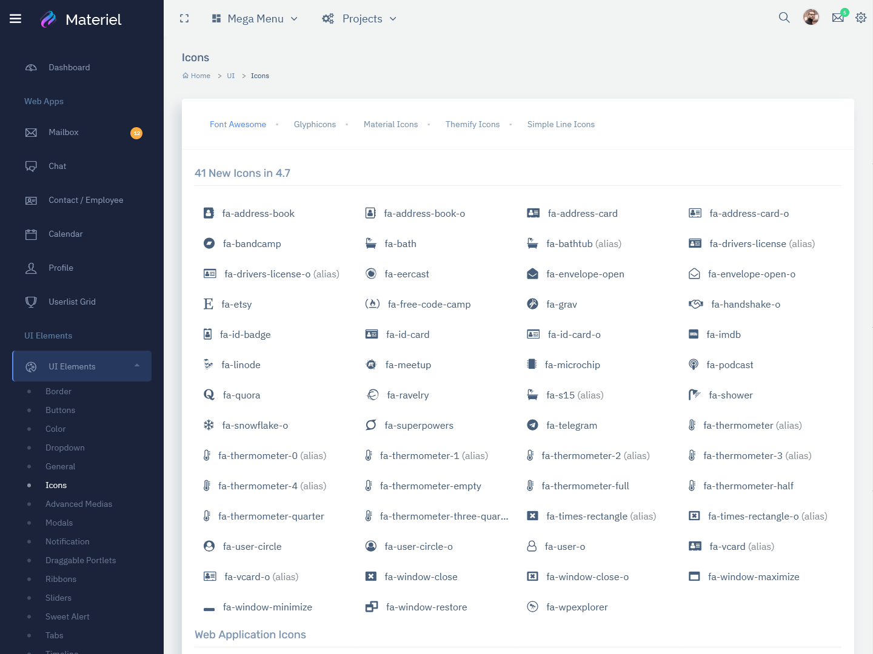Image resolution: width=873 pixels, height=654 pixels.
Task: Click the fa-window-restore icon
Action: [x=372, y=607]
